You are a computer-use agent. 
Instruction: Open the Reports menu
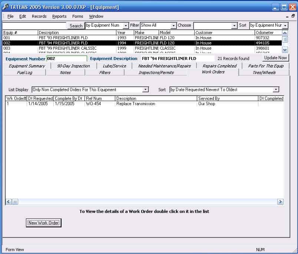tap(59, 16)
